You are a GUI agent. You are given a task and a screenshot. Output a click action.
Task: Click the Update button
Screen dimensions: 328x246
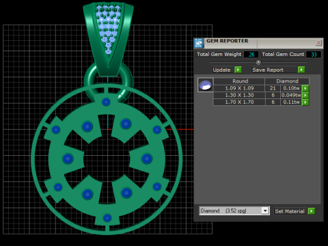pos(223,70)
